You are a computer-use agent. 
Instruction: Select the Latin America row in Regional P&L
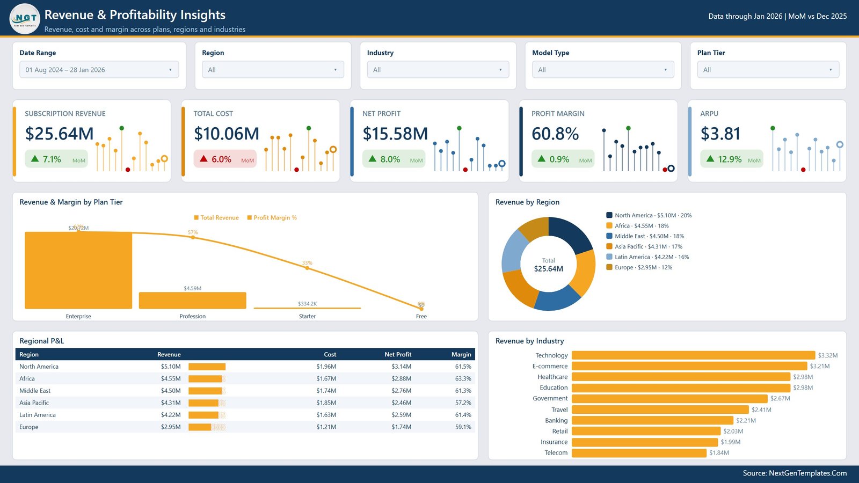point(245,415)
